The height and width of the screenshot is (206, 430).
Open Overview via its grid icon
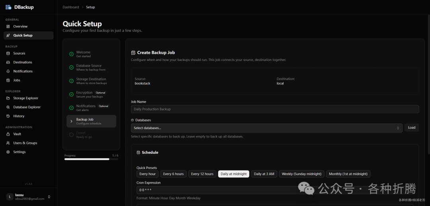pyautogui.click(x=8, y=26)
